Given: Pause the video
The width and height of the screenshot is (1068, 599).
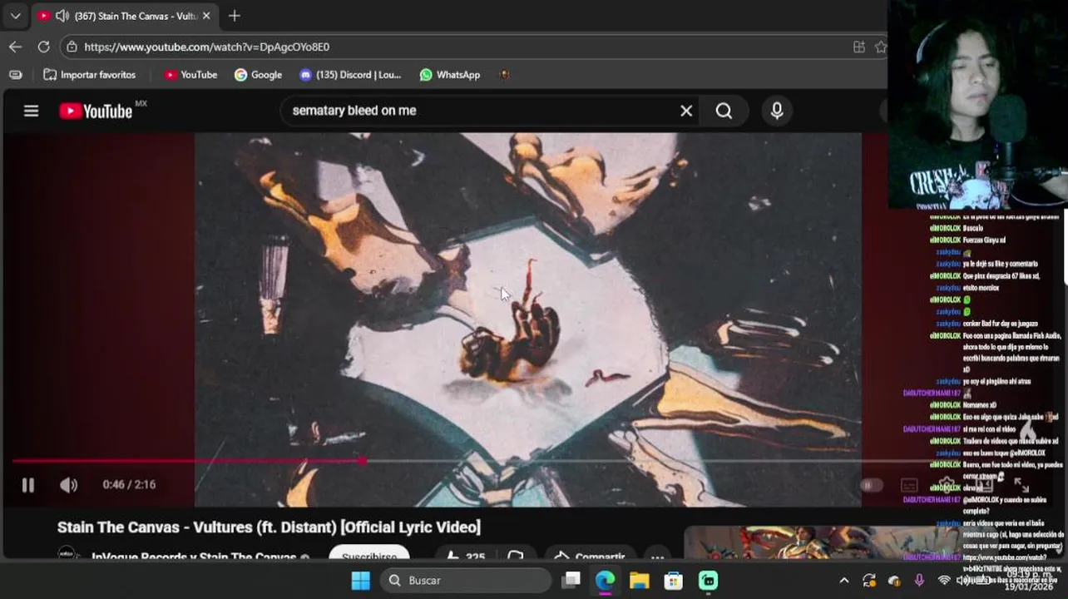Looking at the screenshot, I should point(27,485).
